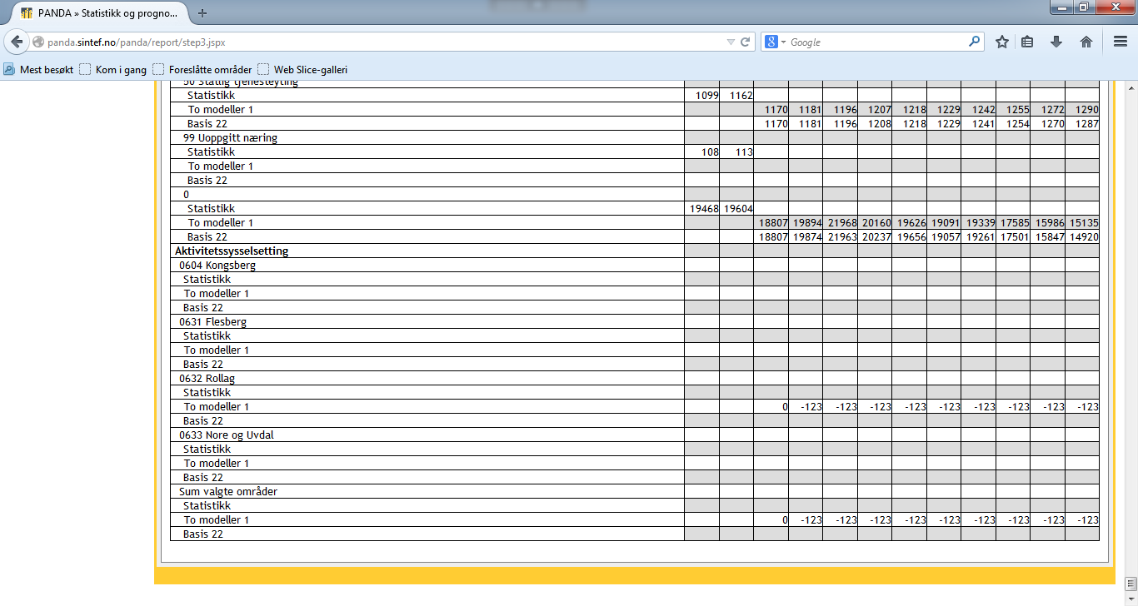Screen dimensions: 1138x606
Task: Select the 0632 Rollag row label
Action: (x=207, y=378)
